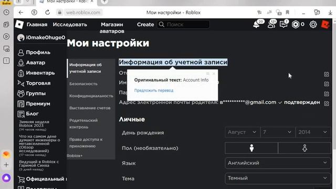
Task: Open the notifications bell icon
Action: pos(256,25)
